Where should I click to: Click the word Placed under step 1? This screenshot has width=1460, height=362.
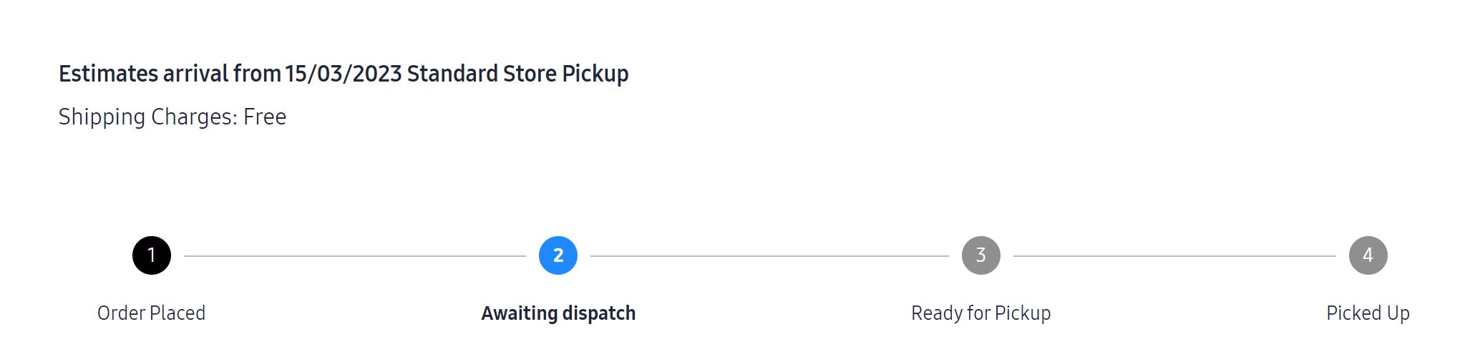pos(178,313)
